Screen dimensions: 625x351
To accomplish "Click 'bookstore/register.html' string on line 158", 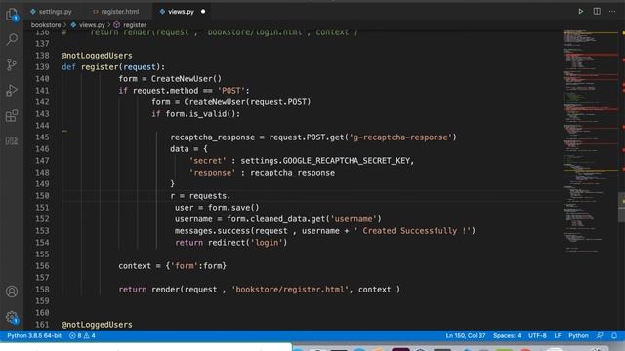I will coord(290,290).
